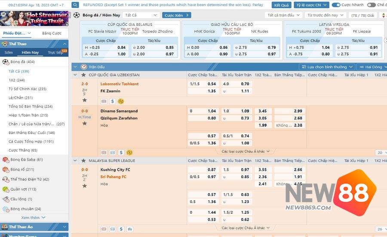Viewport: 387px width, 237px height.
Task: Switch to the Trực tiếp tab
Action: coord(55,53)
